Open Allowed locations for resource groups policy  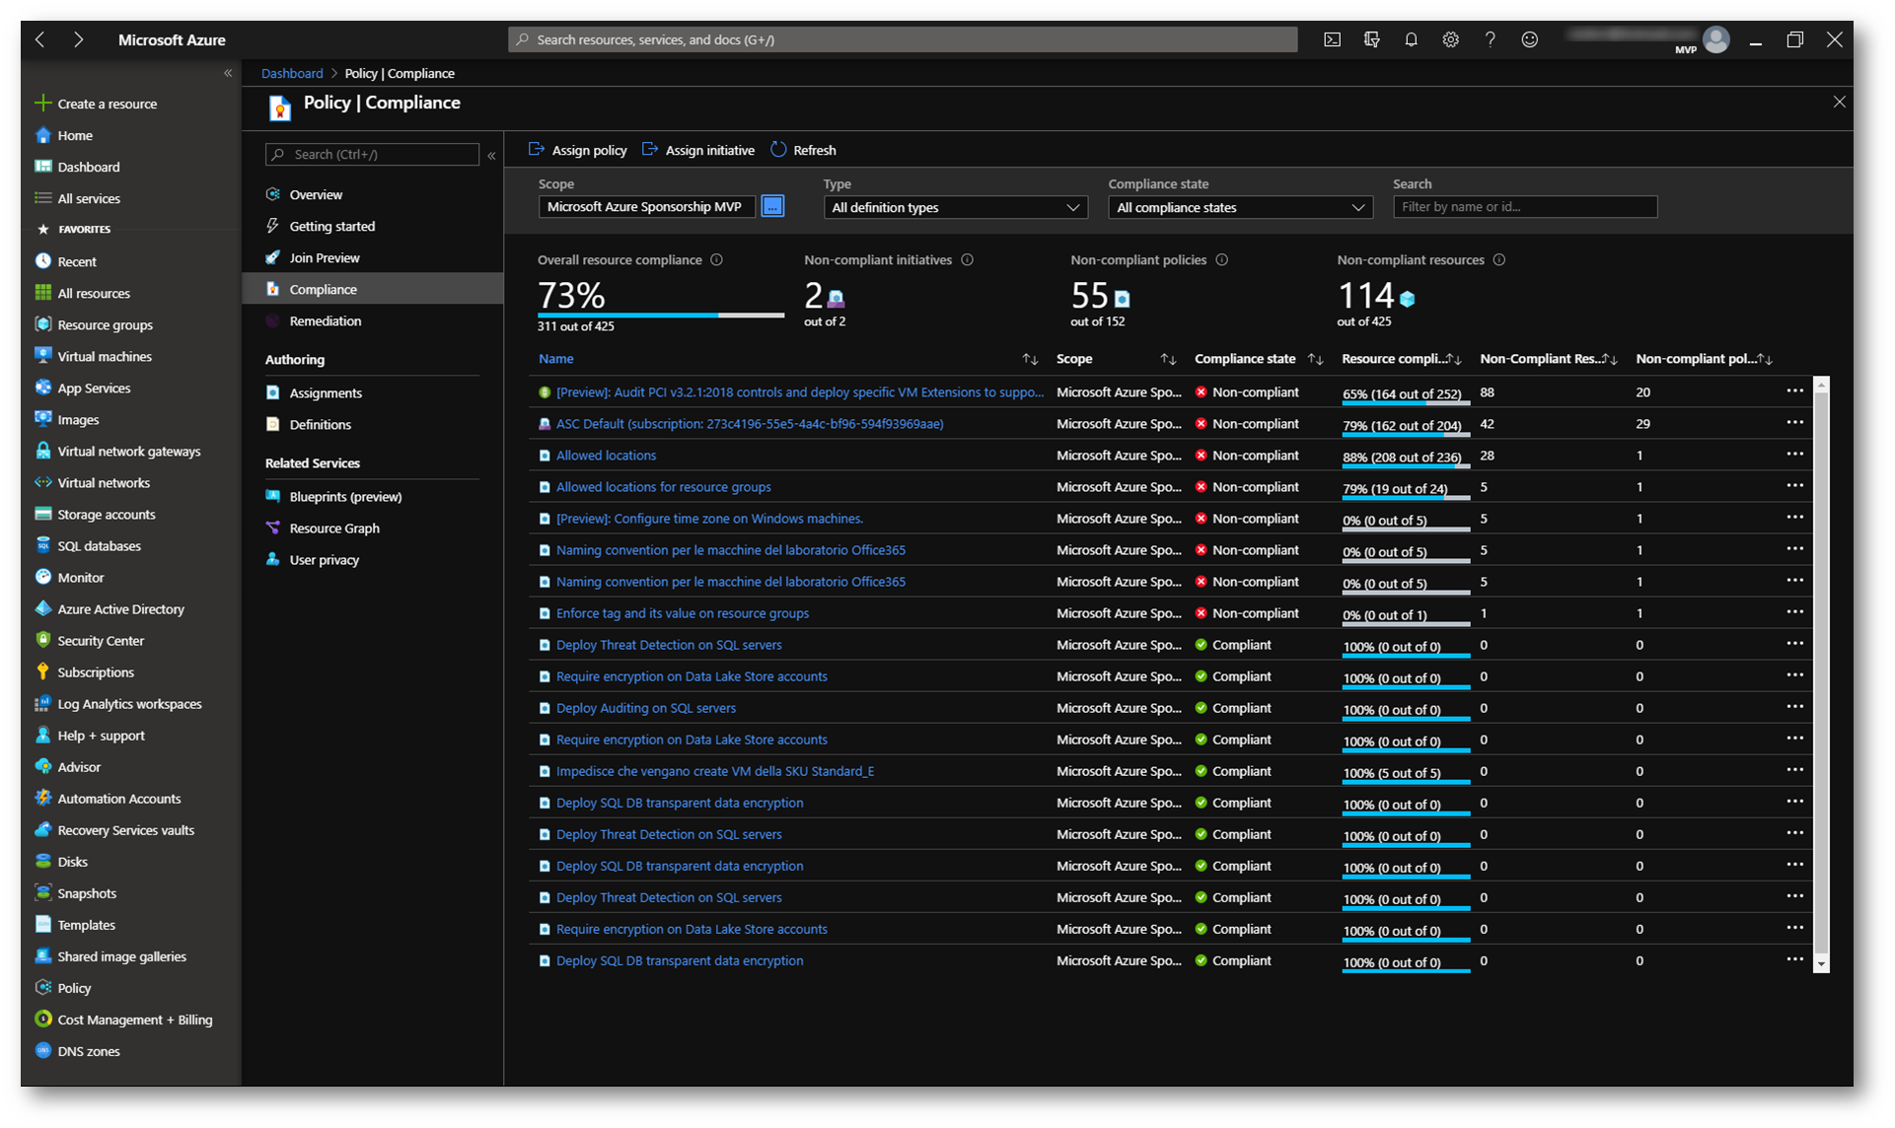point(663,487)
